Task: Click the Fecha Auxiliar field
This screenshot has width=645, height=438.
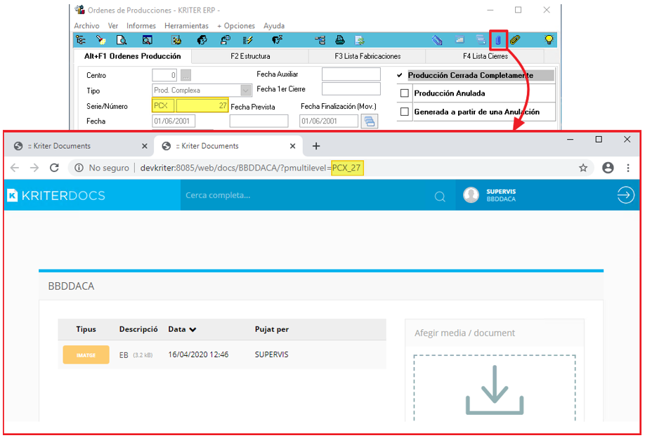Action: click(351, 74)
